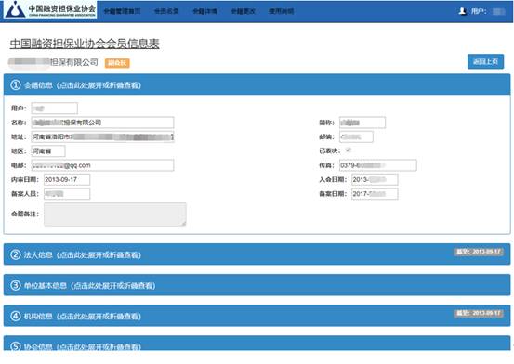Viewport: 514px width, 364px height.
Task: Click the 入会日期 field starting with 2013
Action: click(375, 179)
